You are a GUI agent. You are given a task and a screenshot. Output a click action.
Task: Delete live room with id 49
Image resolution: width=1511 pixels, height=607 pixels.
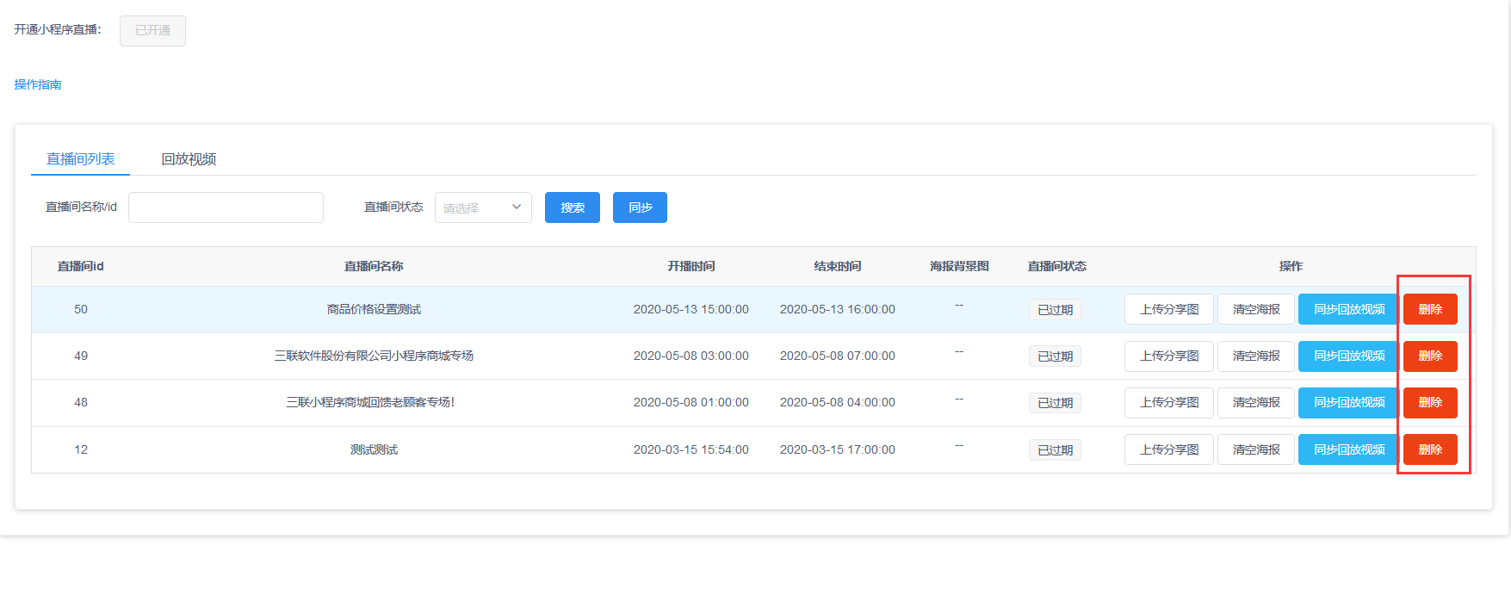pos(1429,356)
